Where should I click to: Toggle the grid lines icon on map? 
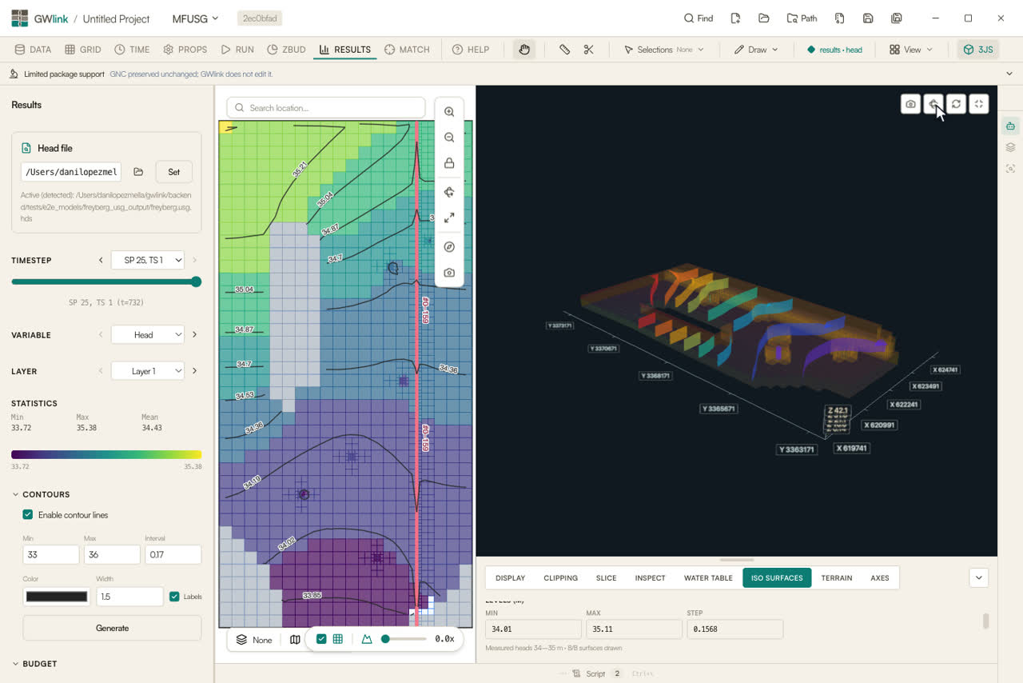click(338, 639)
